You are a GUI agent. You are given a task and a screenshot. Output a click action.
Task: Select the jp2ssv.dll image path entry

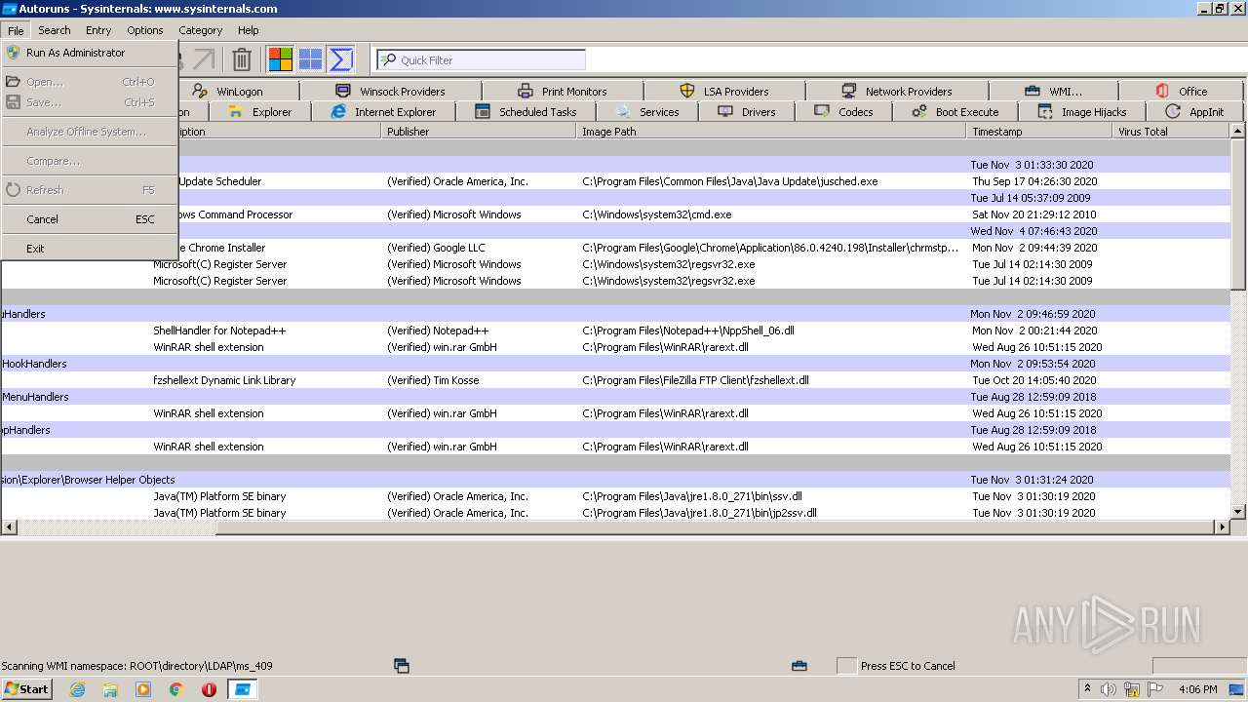(699, 513)
